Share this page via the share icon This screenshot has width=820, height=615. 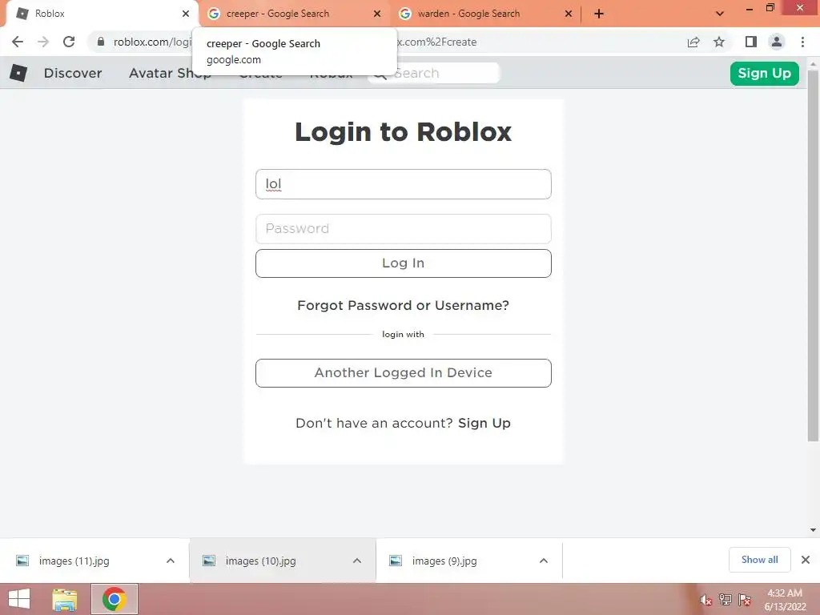[x=693, y=42]
